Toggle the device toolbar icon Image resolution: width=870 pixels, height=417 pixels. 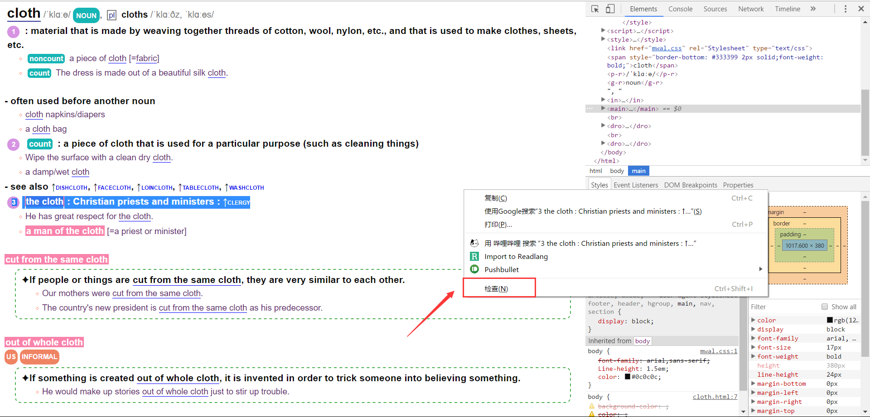coord(610,9)
